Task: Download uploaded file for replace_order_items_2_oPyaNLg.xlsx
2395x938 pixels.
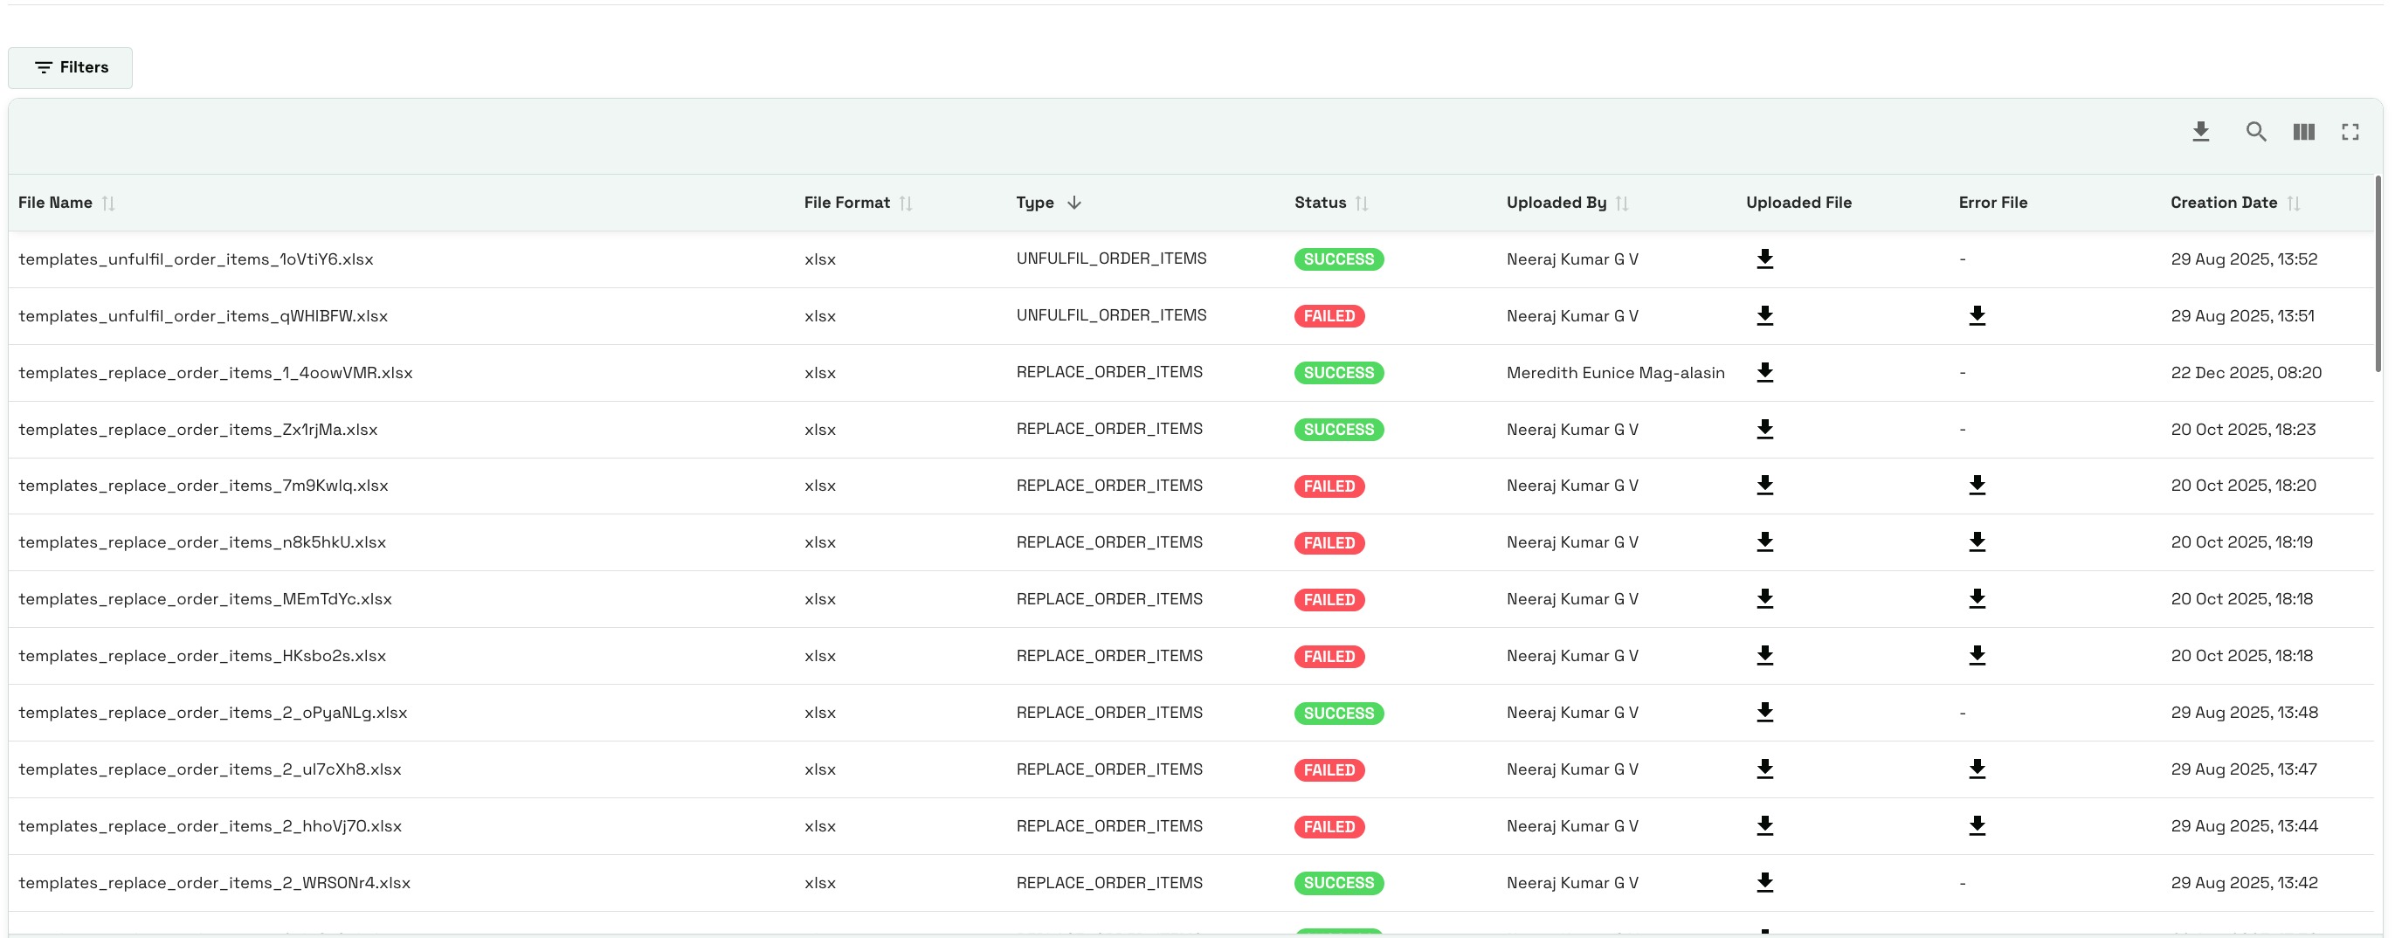Action: point(1764,712)
